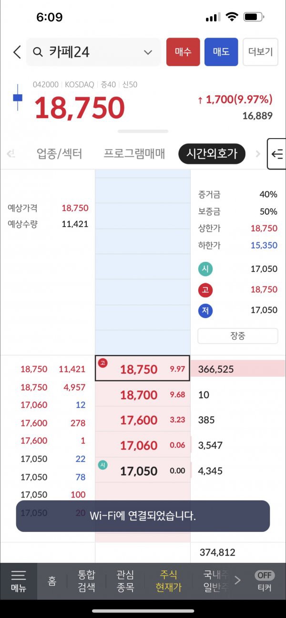Expand the 카페24 stock selector dropdown
Screen dimensions: 286x618
148,52
